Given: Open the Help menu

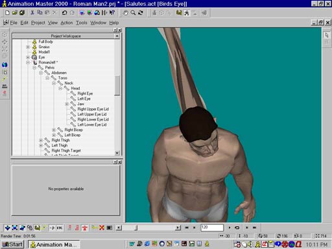Looking at the screenshot, I should 114,23.
